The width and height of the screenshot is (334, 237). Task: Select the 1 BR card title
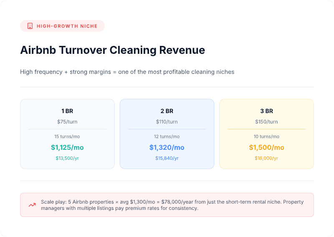click(67, 111)
